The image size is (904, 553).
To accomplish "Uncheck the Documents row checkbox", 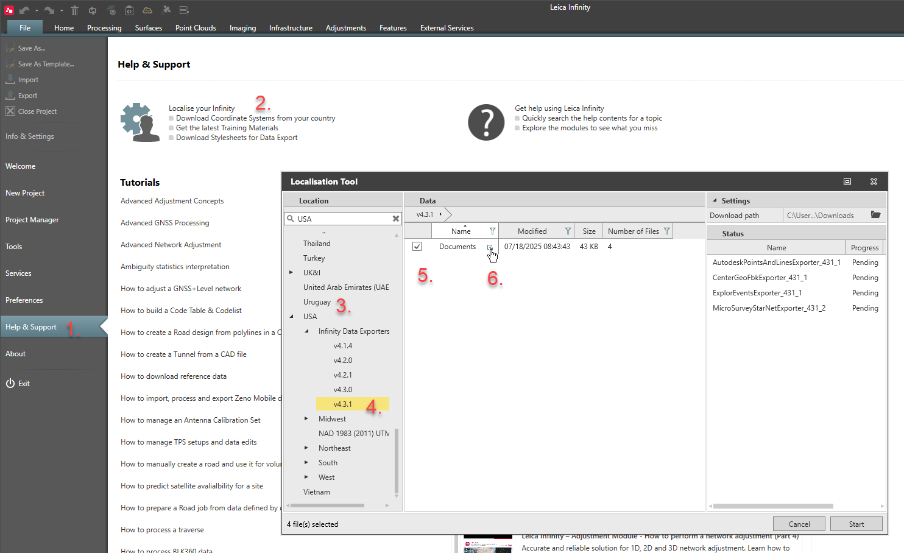I will (417, 247).
